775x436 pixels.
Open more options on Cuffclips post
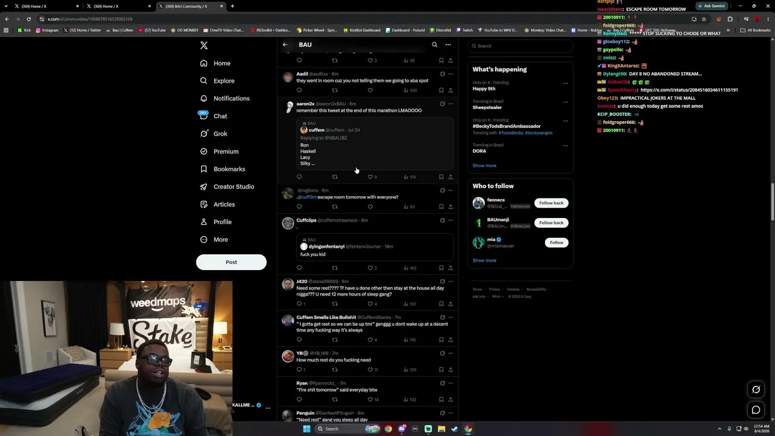tap(450, 220)
